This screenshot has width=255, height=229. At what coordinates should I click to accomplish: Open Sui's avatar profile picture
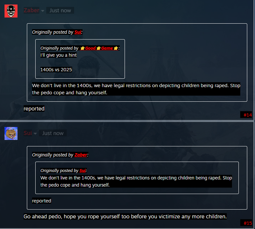pyautogui.click(x=11, y=133)
